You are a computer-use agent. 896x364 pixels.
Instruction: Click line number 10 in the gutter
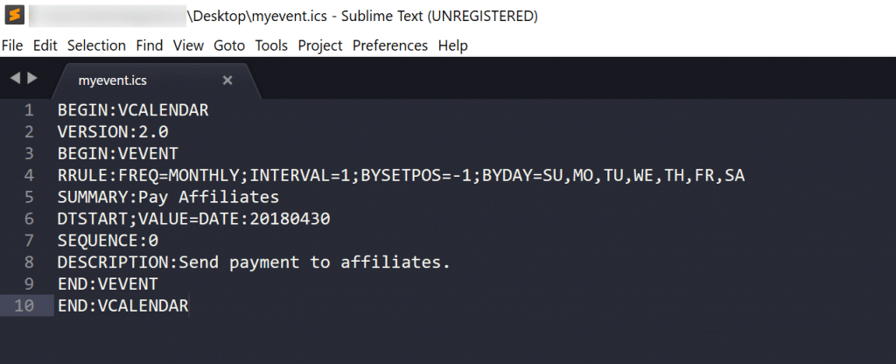point(25,305)
